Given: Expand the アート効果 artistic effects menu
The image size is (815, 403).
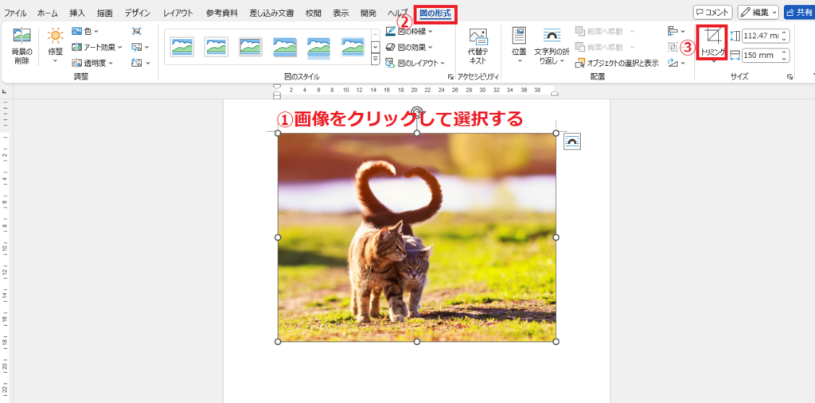Looking at the screenshot, I should pyautogui.click(x=96, y=47).
